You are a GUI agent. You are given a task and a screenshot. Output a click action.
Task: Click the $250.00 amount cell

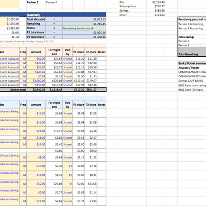[36, 85]
